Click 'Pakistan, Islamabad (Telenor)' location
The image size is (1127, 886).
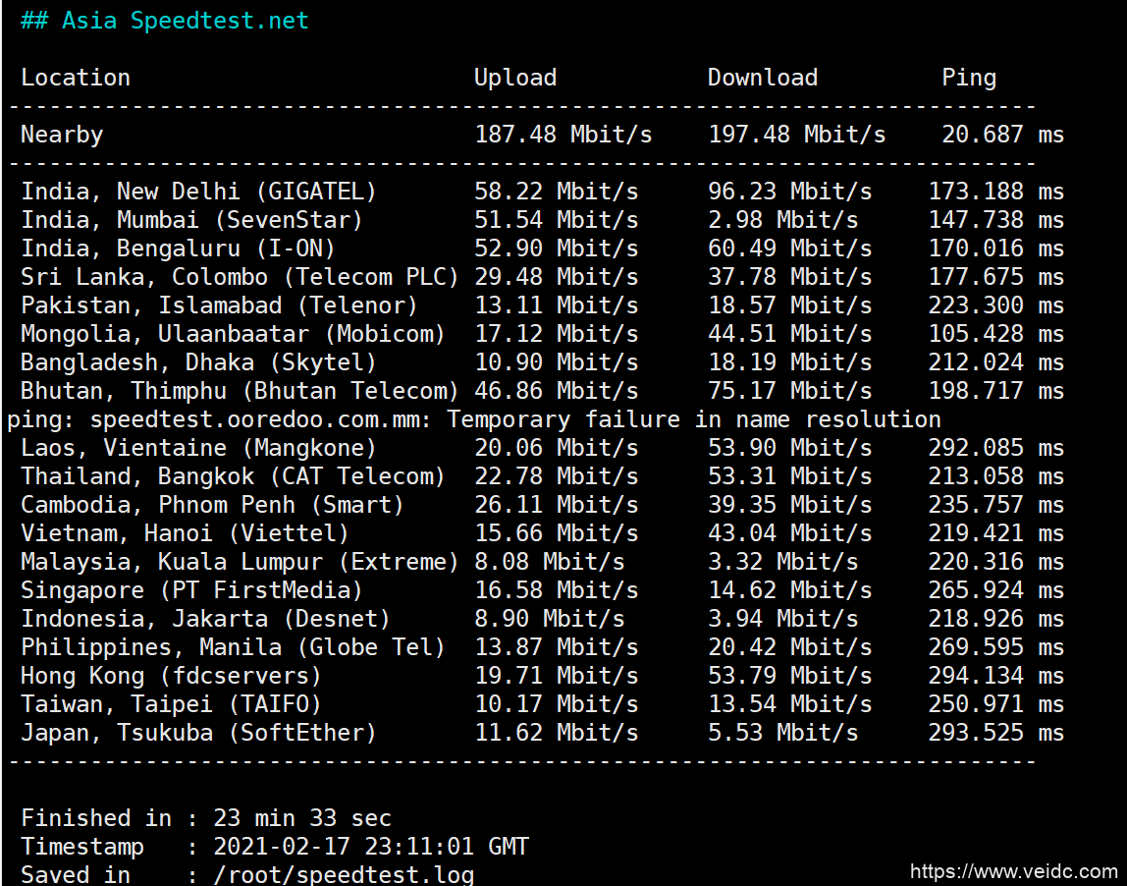(x=219, y=305)
